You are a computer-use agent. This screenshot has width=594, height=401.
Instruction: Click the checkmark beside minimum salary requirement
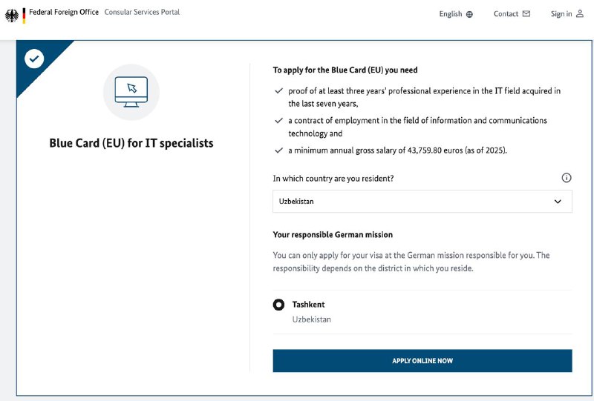click(279, 150)
